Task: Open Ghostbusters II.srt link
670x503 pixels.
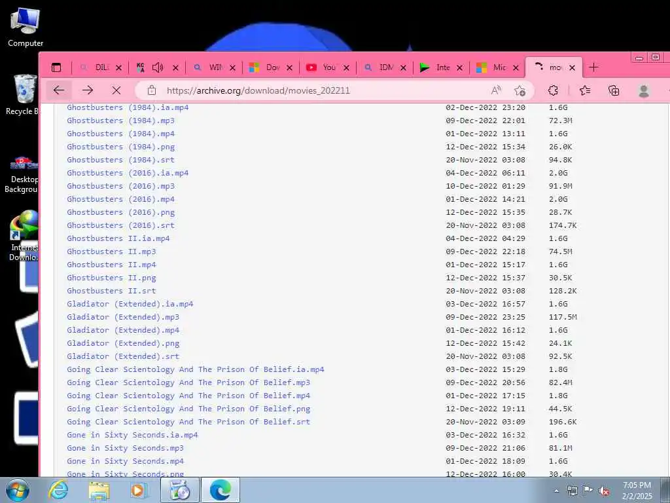Action: 111,291
